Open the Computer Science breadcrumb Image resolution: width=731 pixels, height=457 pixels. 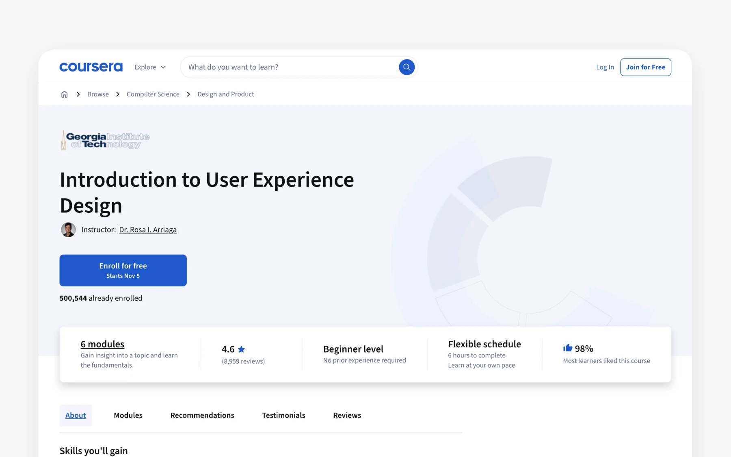point(153,94)
